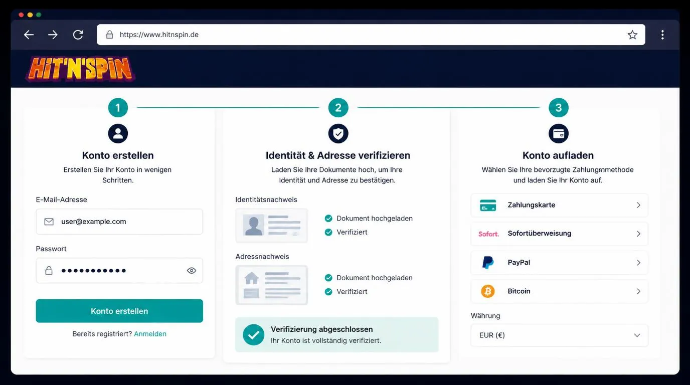Click Adressnachweis Verifiziert checkmark
The image size is (690, 385).
coord(328,291)
